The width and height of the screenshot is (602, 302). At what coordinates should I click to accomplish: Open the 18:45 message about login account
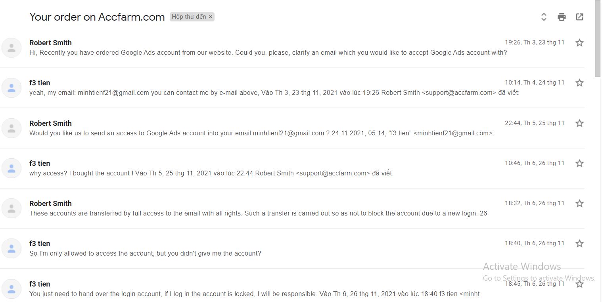click(292, 289)
